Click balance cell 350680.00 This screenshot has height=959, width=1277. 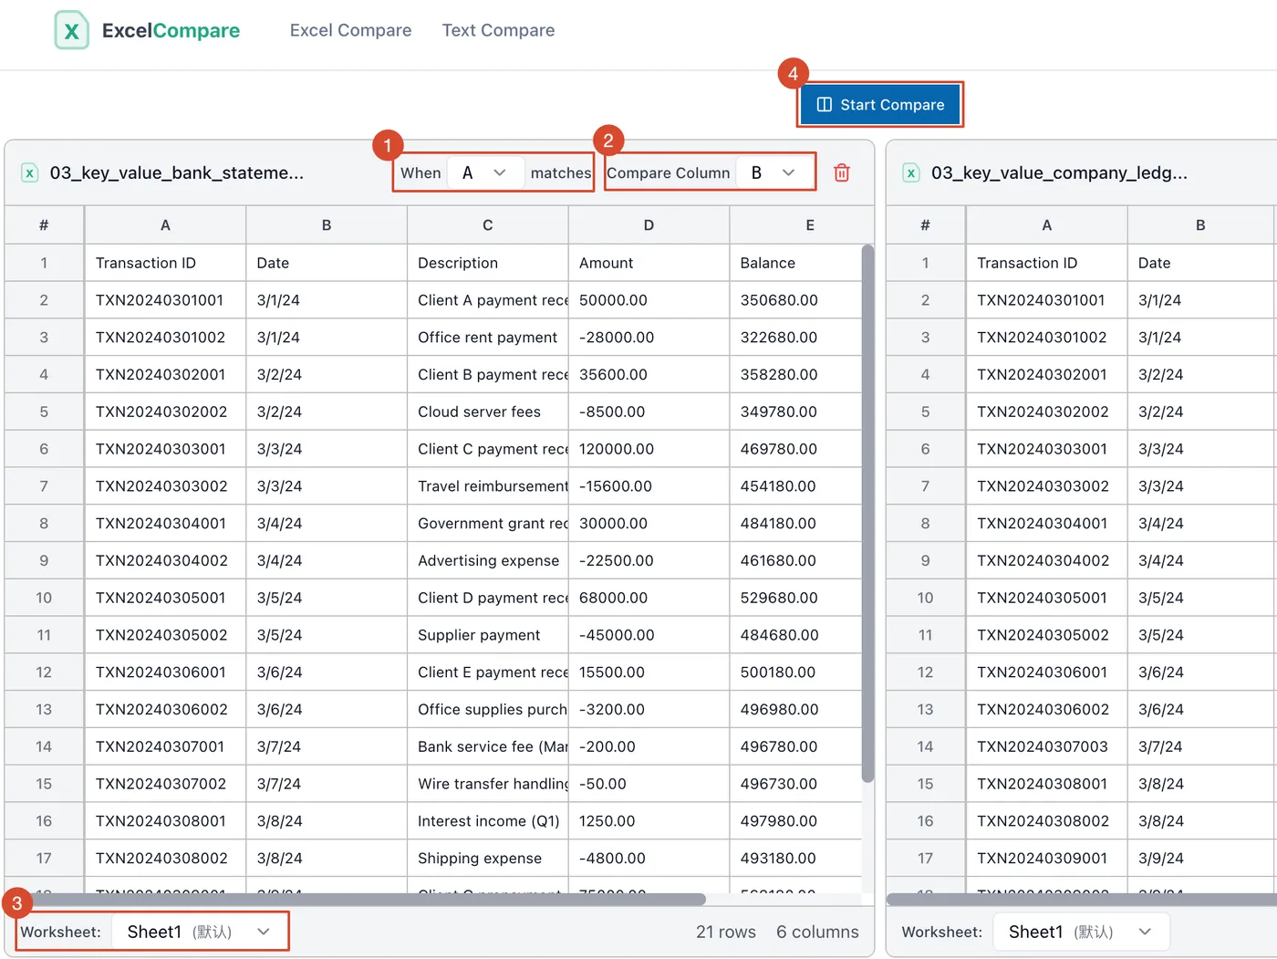[795, 300]
